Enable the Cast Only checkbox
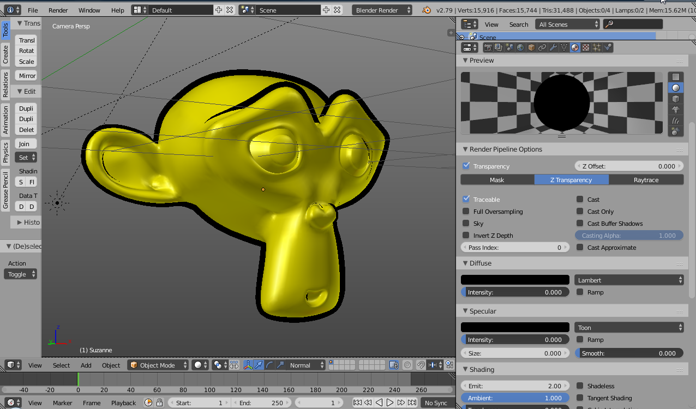 pyautogui.click(x=580, y=211)
